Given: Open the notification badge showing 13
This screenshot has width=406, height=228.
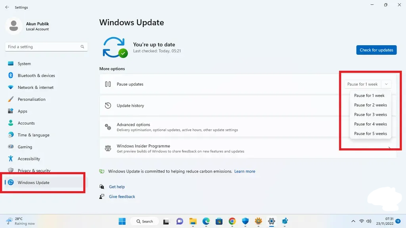Looking at the screenshot, I should (x=398, y=221).
